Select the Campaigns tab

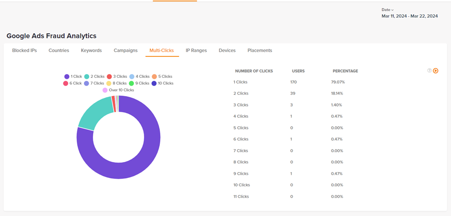pos(125,51)
